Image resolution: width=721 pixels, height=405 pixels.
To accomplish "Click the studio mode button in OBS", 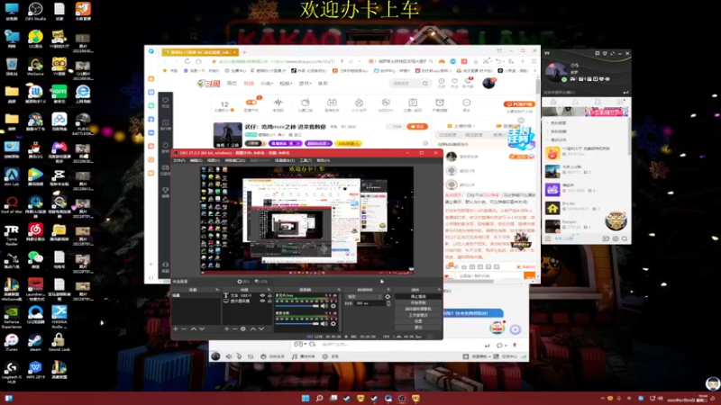I will [x=418, y=315].
